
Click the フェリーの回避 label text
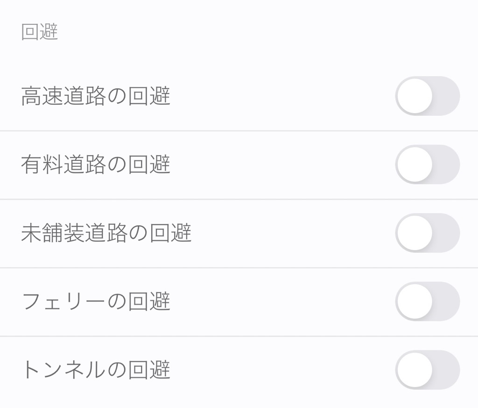point(96,301)
